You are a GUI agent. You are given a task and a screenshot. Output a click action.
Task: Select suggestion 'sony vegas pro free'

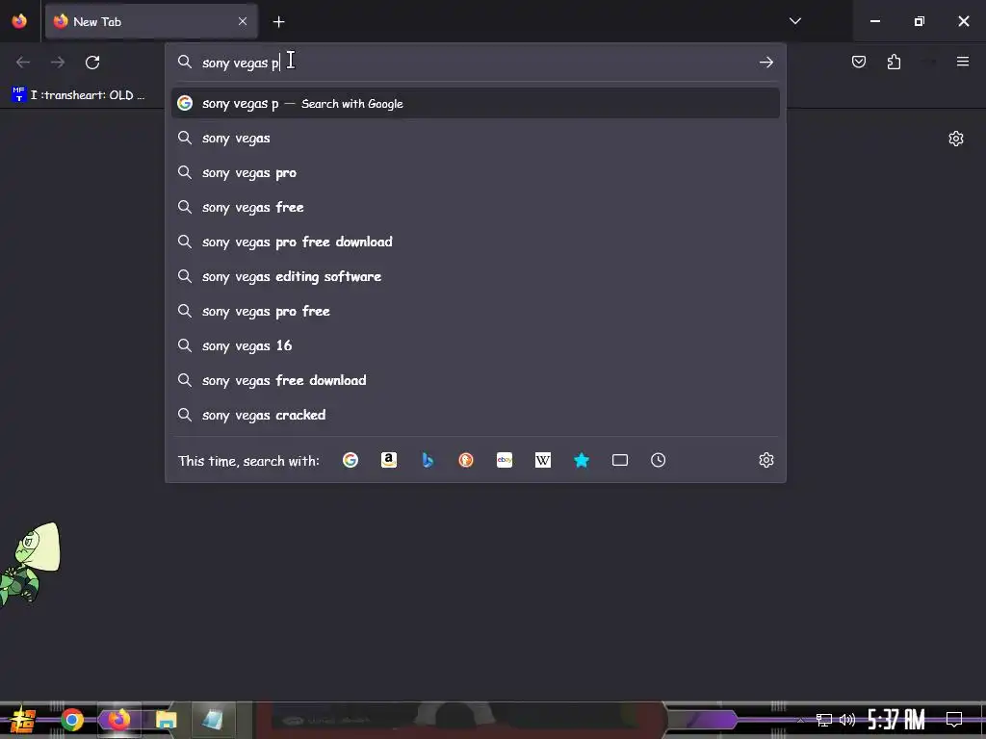[476, 311]
